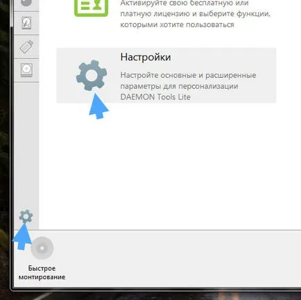Viewport: 301px width, 300px height.
Task: Click the "Настройки" heading text
Action: 146,57
